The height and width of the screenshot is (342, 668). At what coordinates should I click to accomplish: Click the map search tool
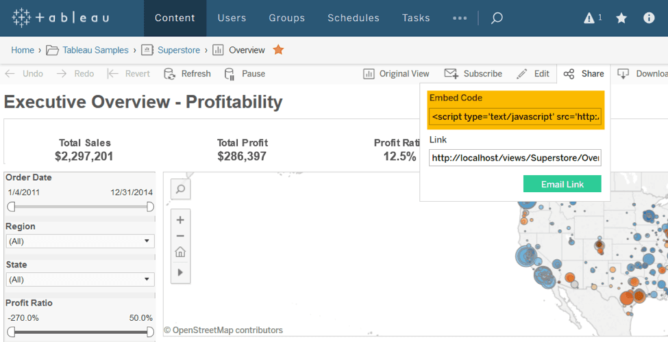(180, 189)
